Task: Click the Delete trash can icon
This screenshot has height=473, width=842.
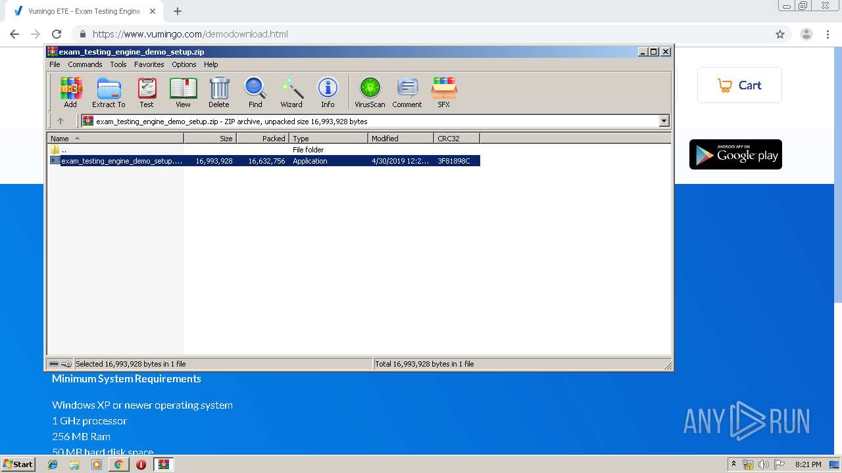Action: [219, 92]
